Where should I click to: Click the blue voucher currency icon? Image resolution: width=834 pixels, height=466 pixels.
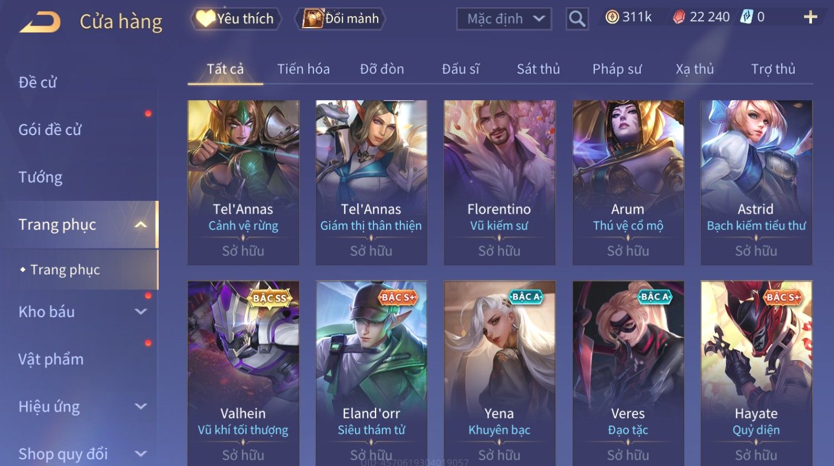tap(747, 17)
